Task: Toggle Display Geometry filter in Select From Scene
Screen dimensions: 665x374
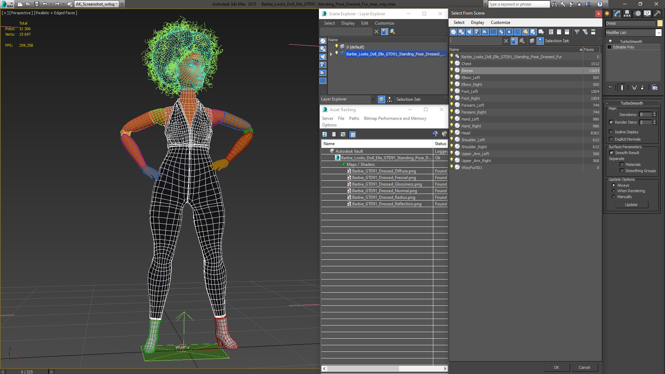Action: [453, 32]
